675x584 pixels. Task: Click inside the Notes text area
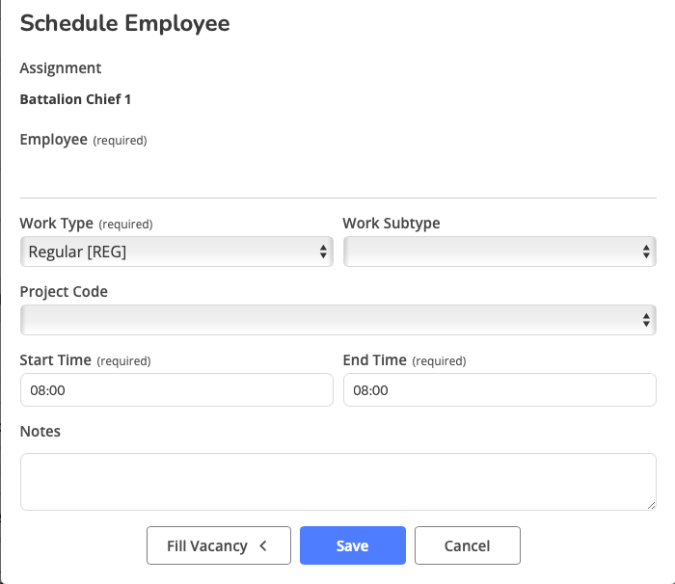click(x=337, y=481)
